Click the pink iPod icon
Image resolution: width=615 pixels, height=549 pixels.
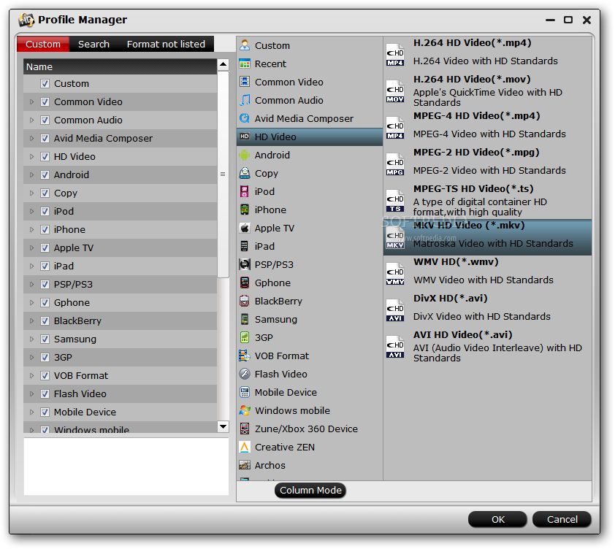[245, 191]
